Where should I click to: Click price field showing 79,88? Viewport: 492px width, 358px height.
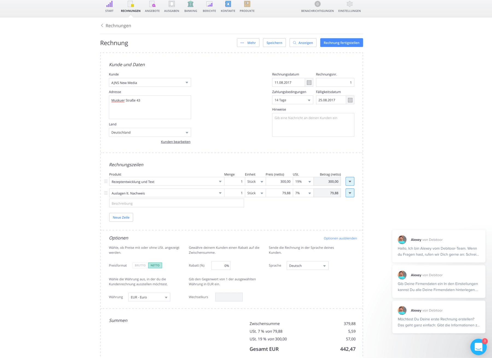pos(279,193)
